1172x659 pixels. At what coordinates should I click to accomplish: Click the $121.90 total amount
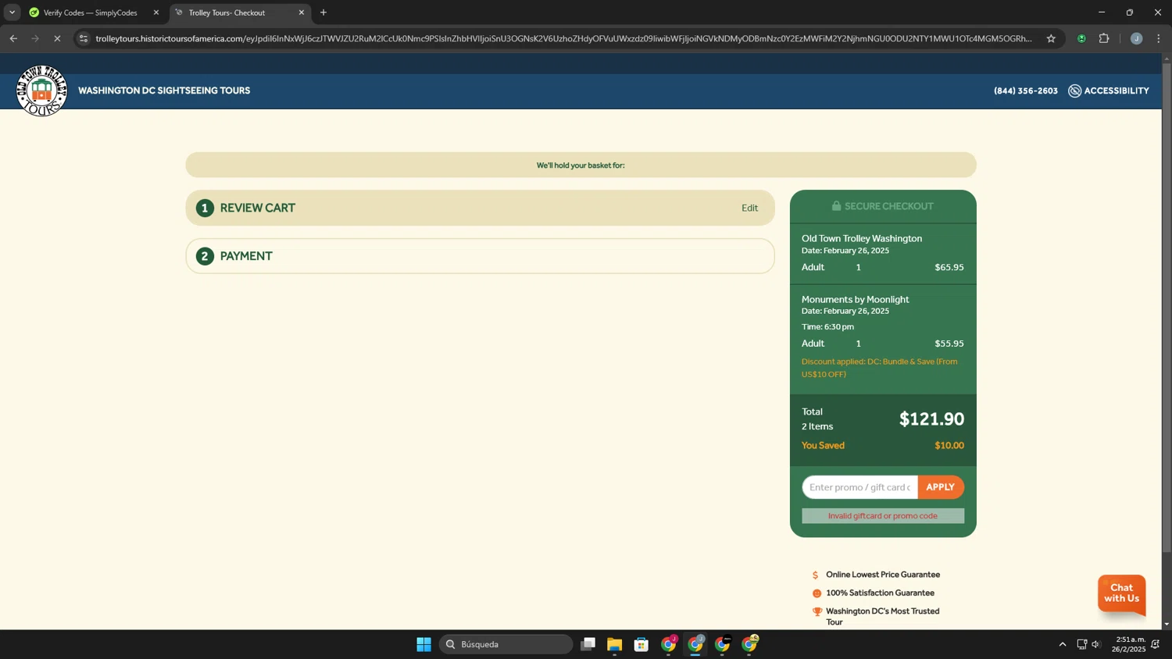point(931,419)
